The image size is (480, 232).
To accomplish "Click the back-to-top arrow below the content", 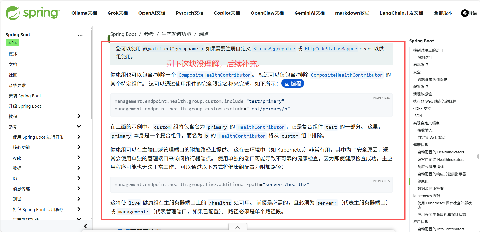I will coord(237,227).
